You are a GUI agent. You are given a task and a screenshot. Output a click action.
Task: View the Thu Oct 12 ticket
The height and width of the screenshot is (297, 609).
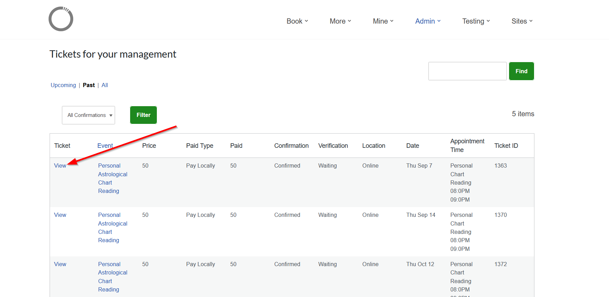coord(60,264)
